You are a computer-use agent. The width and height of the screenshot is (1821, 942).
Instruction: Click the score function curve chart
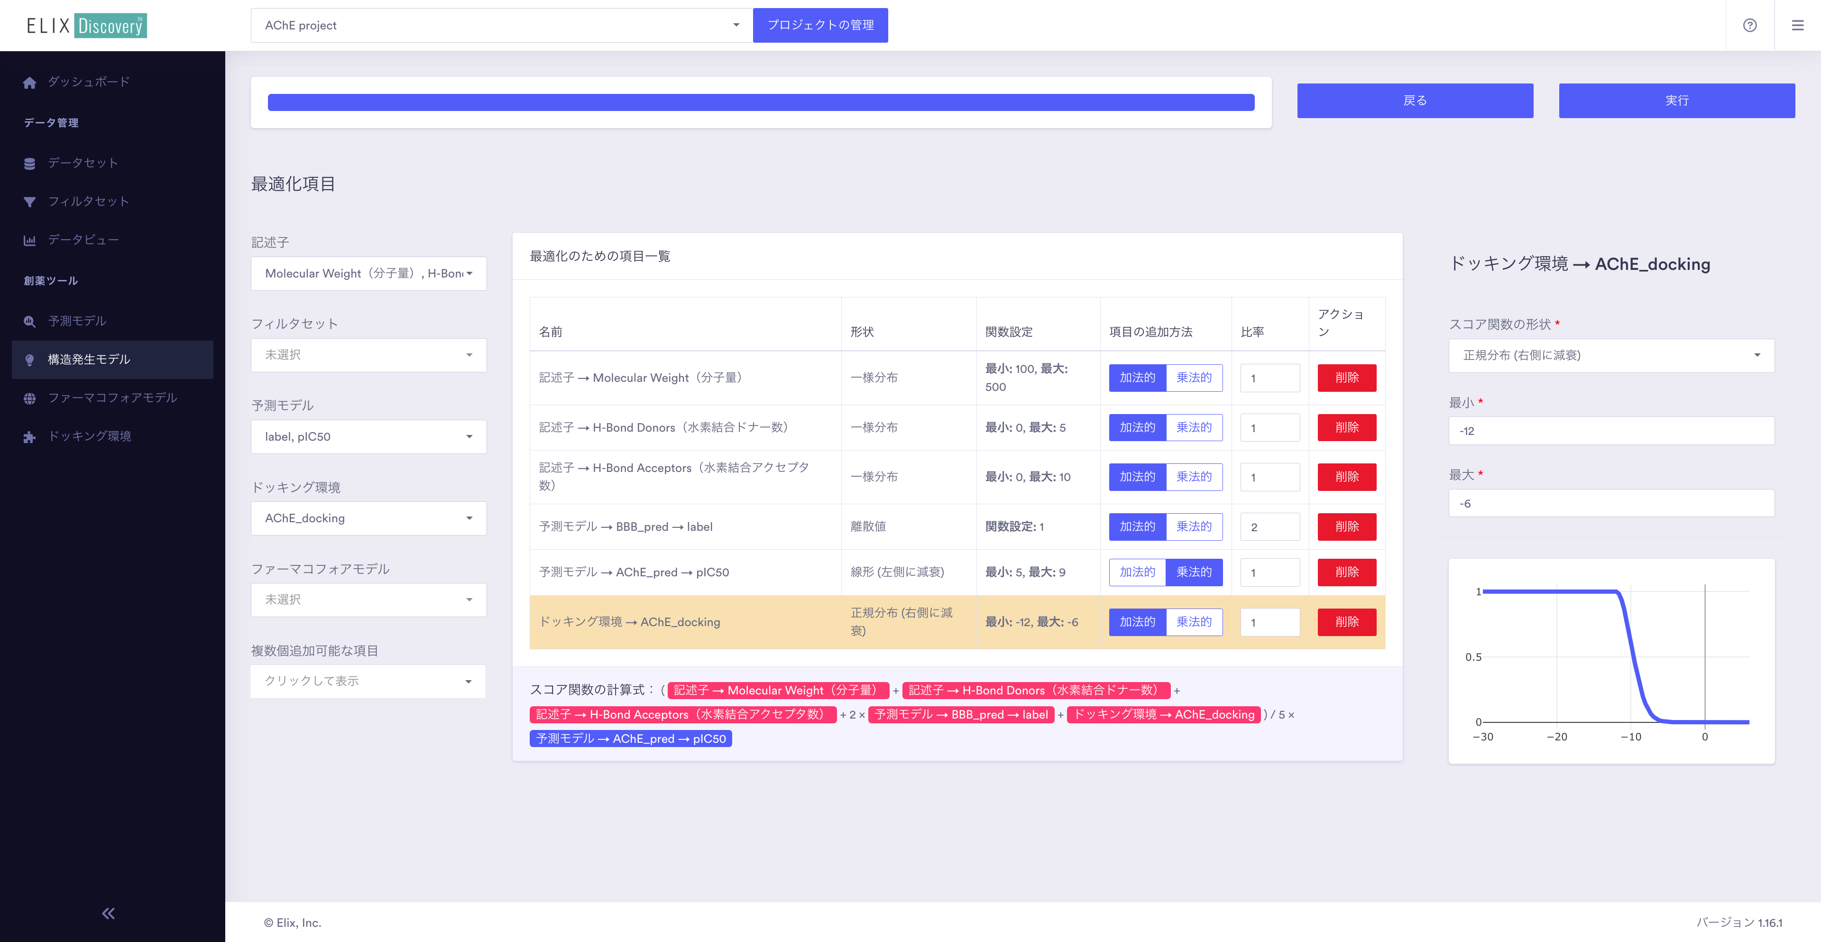tap(1611, 661)
